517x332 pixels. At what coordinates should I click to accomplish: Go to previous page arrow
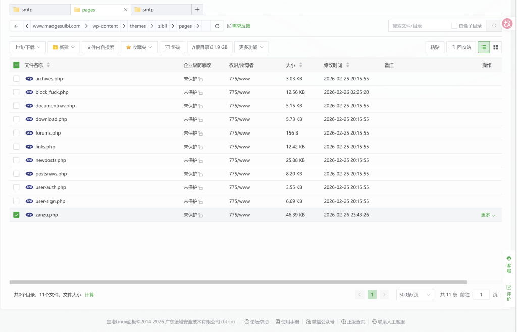[359, 295]
